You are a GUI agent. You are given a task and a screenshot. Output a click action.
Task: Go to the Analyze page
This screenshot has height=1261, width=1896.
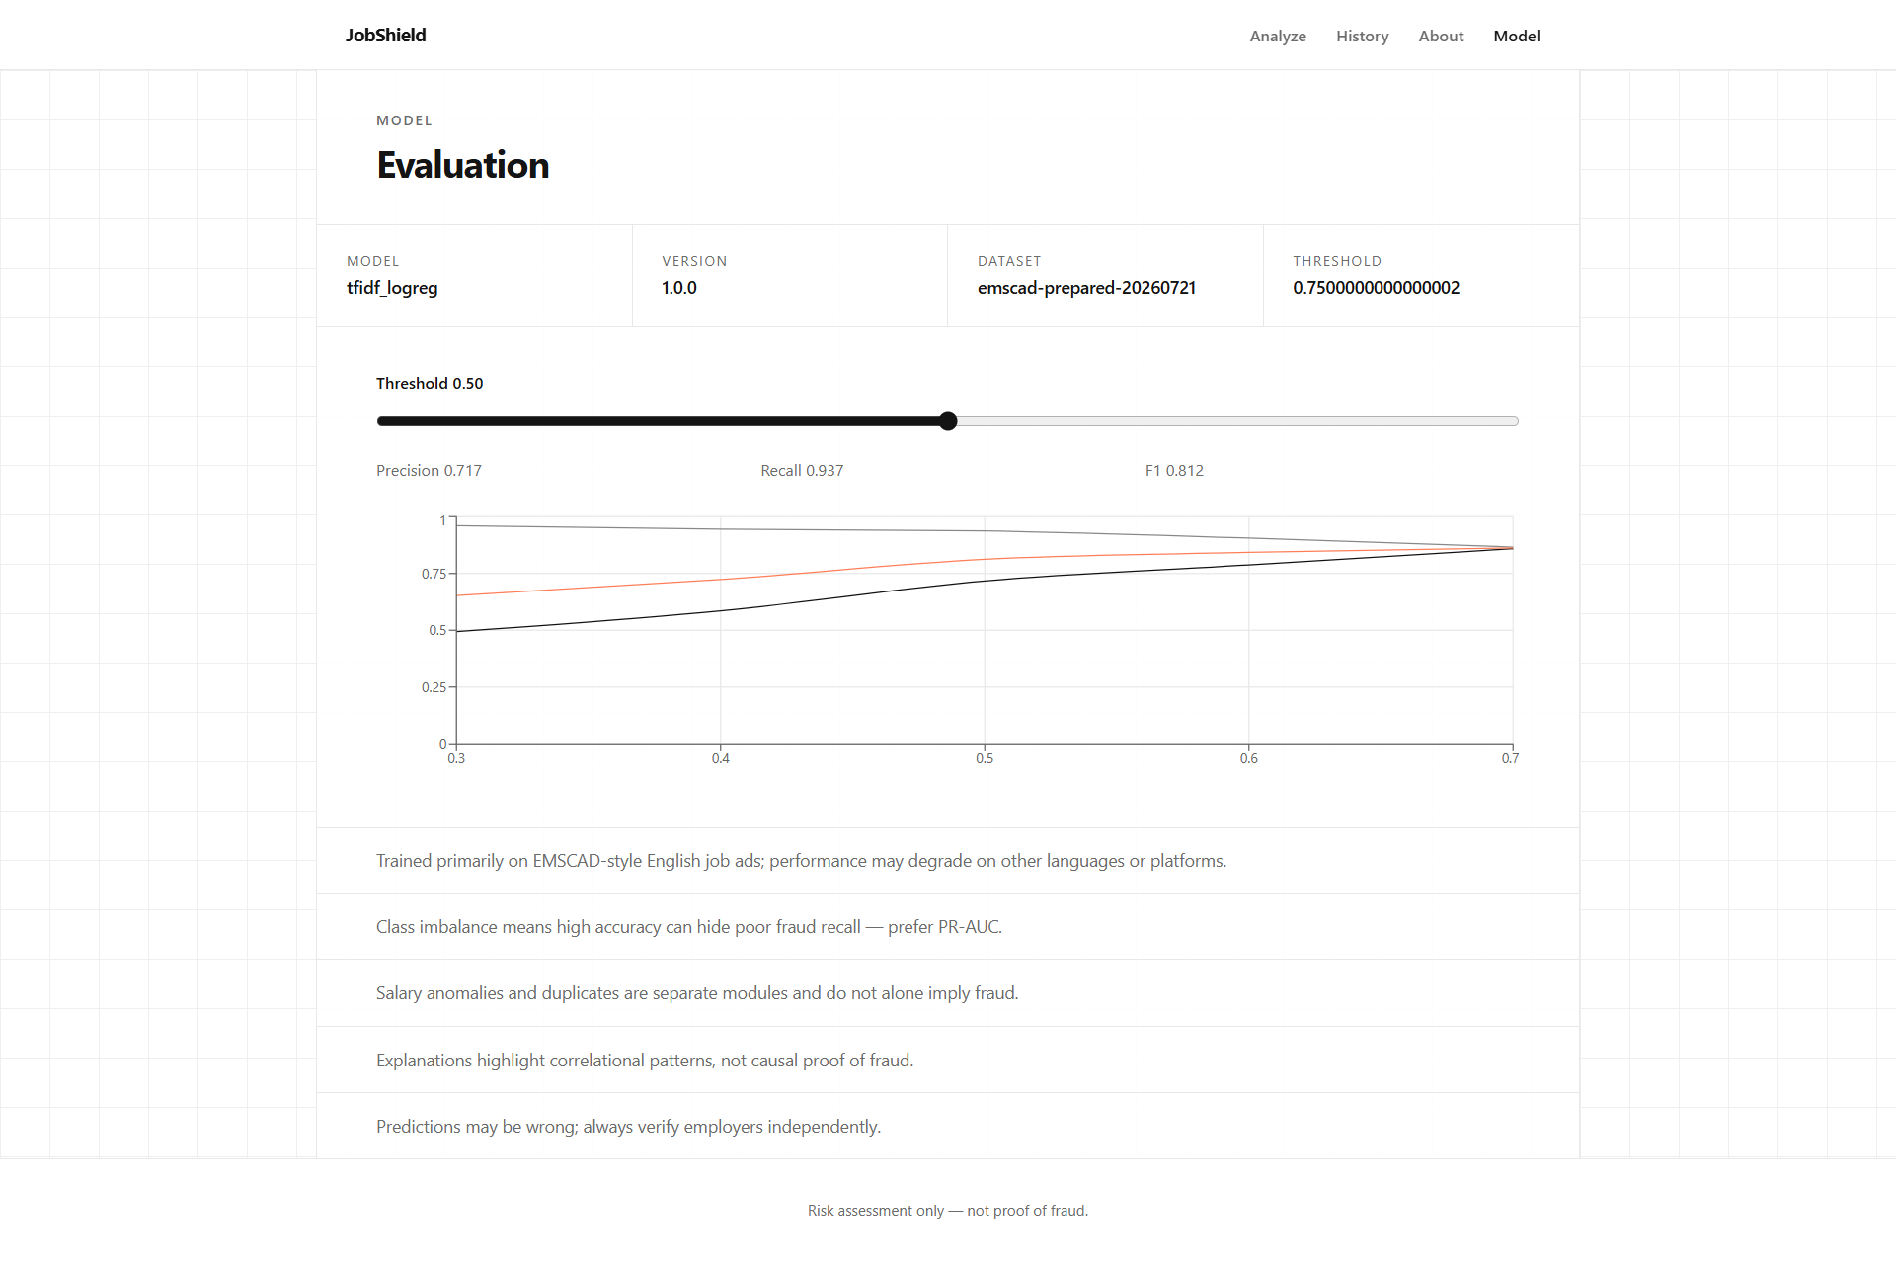(1278, 36)
